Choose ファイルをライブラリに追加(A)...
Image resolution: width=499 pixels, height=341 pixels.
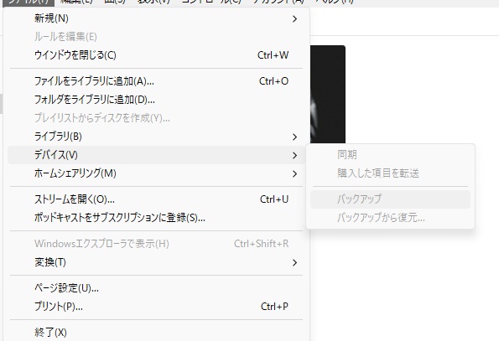tap(156, 81)
